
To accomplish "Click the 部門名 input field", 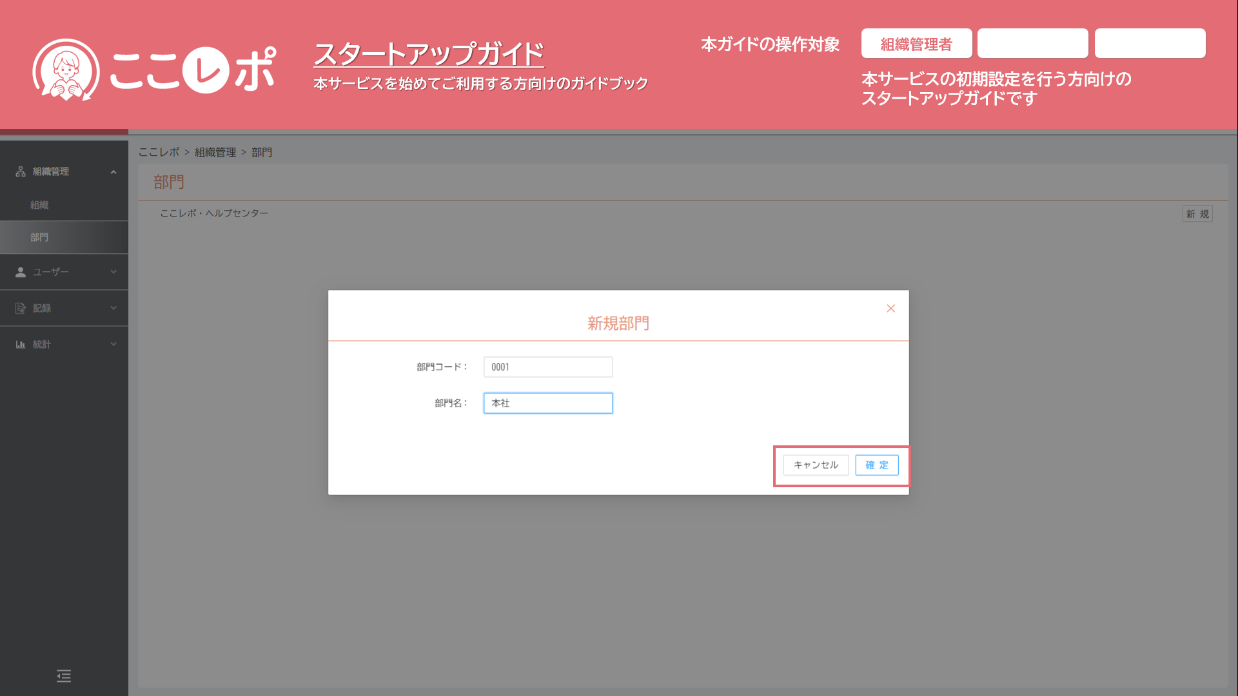I will point(547,403).
